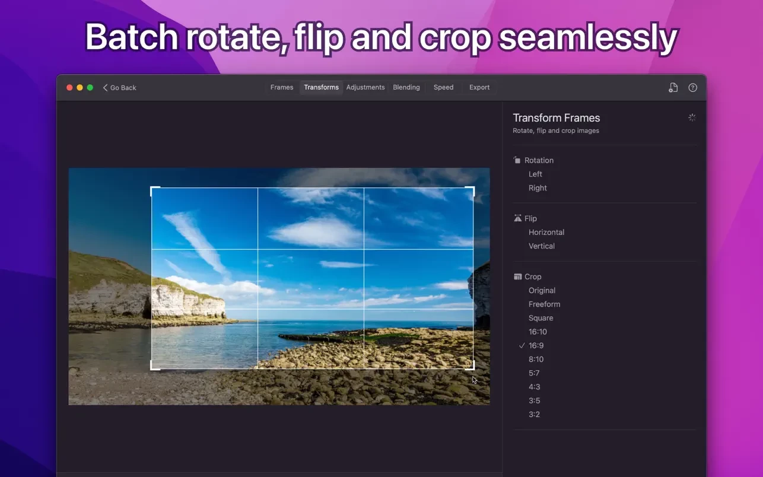This screenshot has height=477, width=763.
Task: Switch to the Frames tab
Action: (x=282, y=87)
